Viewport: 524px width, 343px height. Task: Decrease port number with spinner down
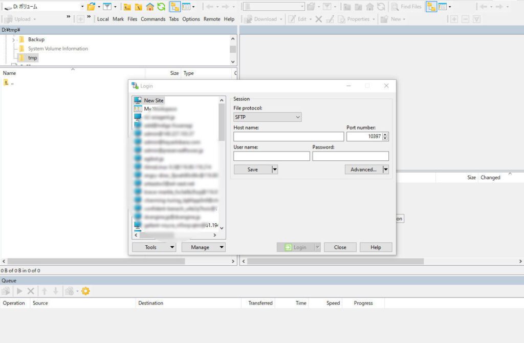(385, 138)
